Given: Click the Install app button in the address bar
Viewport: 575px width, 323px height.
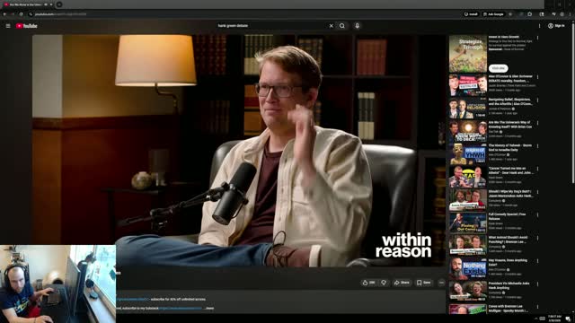Looking at the screenshot, I should [x=471, y=14].
